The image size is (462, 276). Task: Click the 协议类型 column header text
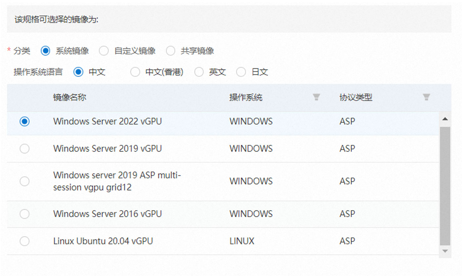[x=356, y=97]
